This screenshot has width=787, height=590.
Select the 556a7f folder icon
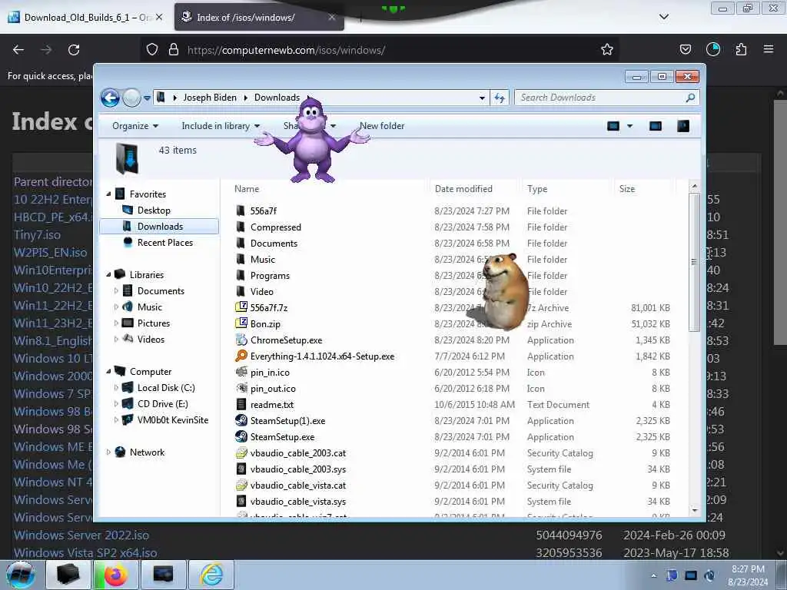tap(241, 210)
